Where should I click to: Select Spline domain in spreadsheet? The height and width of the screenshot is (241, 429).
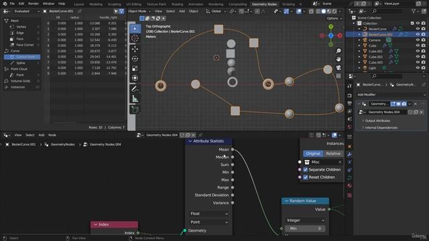click(x=21, y=63)
